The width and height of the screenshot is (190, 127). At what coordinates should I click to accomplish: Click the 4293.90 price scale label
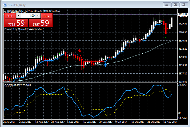(183, 57)
